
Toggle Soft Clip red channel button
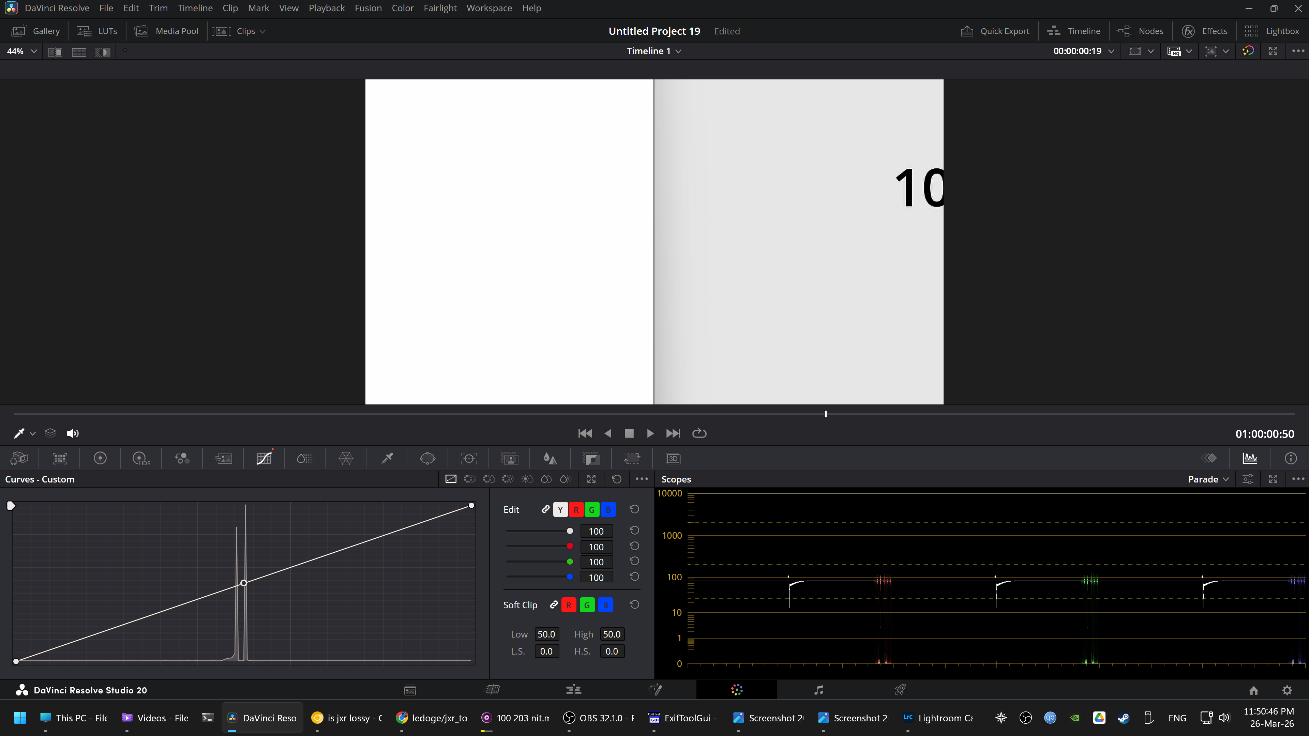click(x=569, y=605)
